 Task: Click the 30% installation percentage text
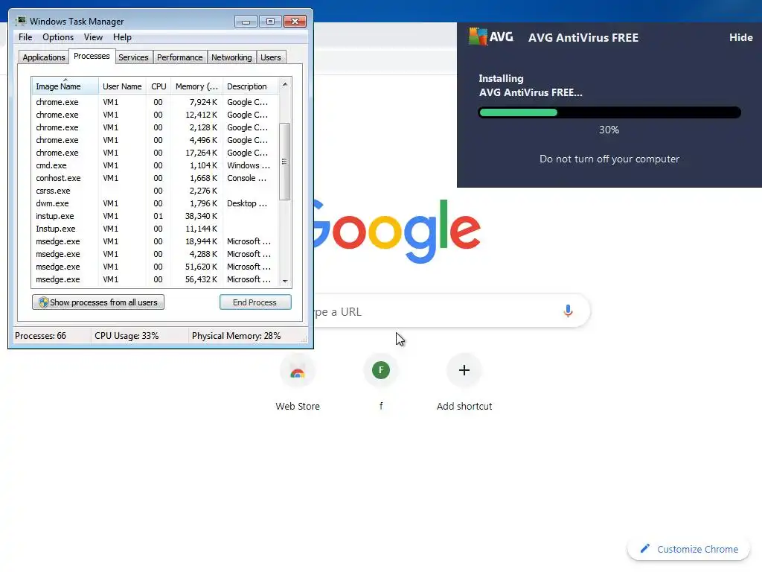pos(609,130)
